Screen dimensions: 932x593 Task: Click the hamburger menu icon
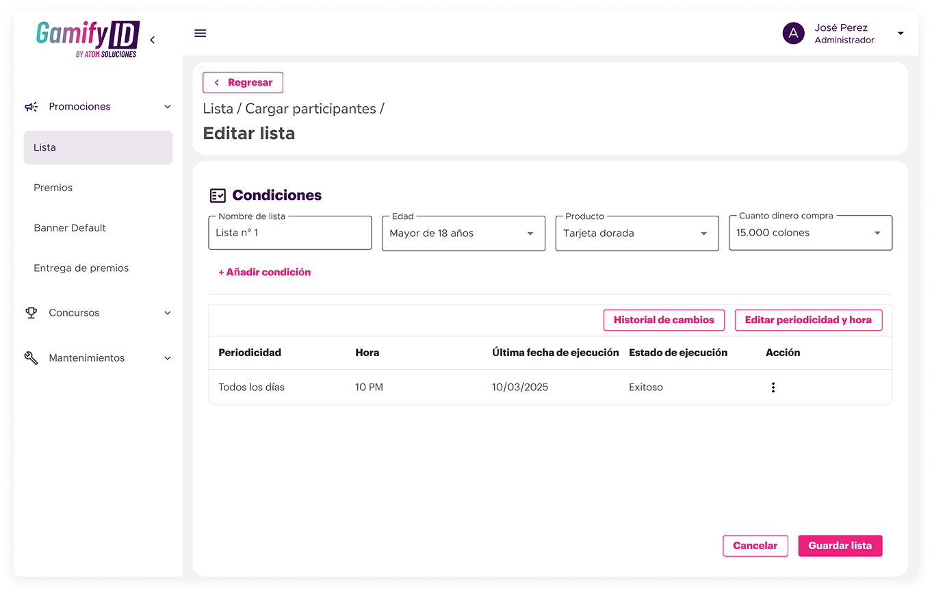pyautogui.click(x=200, y=33)
